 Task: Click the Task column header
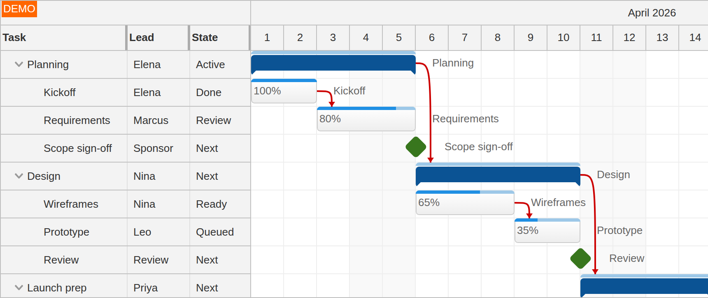click(x=14, y=37)
